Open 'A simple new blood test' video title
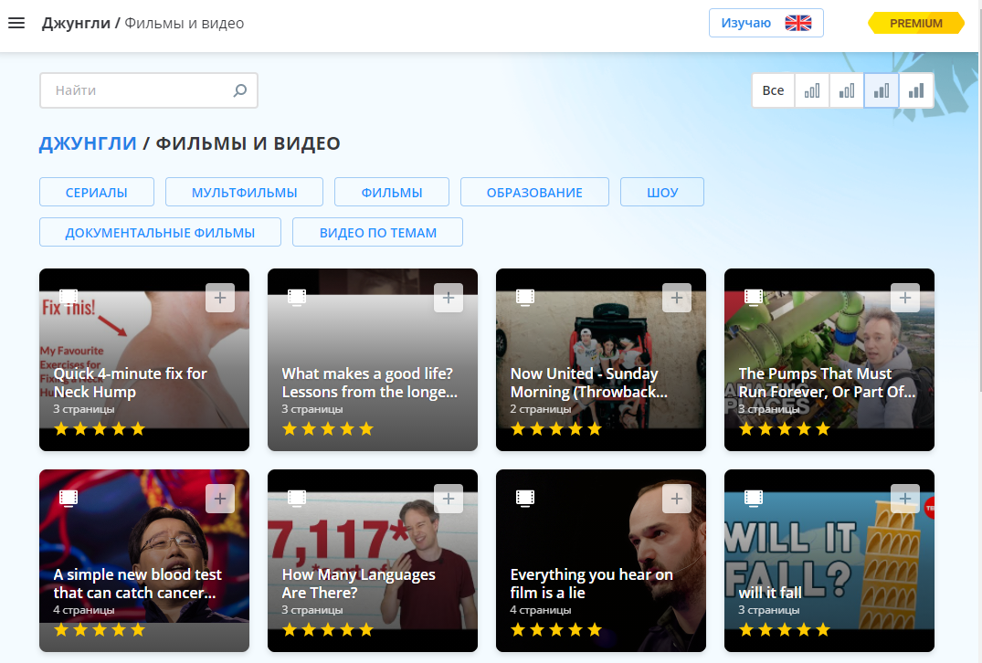The image size is (982, 663). [137, 584]
